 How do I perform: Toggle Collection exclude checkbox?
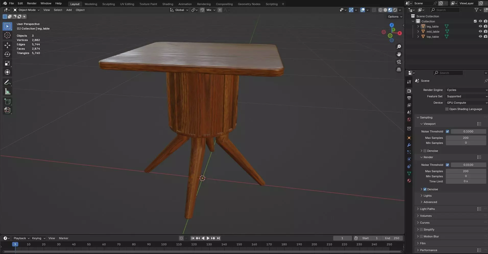tap(475, 21)
